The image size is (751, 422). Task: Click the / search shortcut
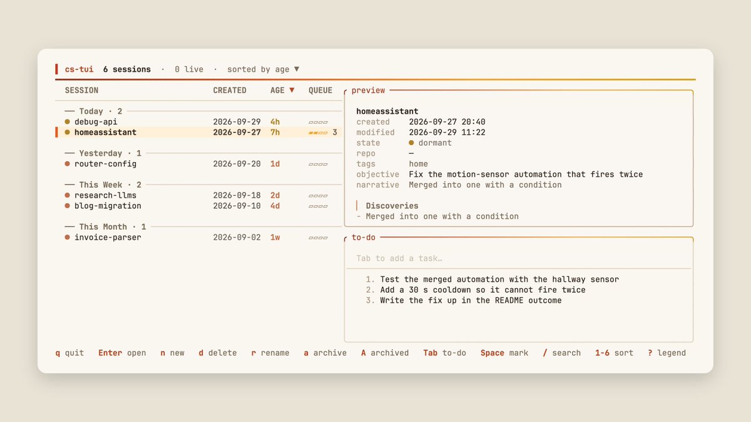561,353
